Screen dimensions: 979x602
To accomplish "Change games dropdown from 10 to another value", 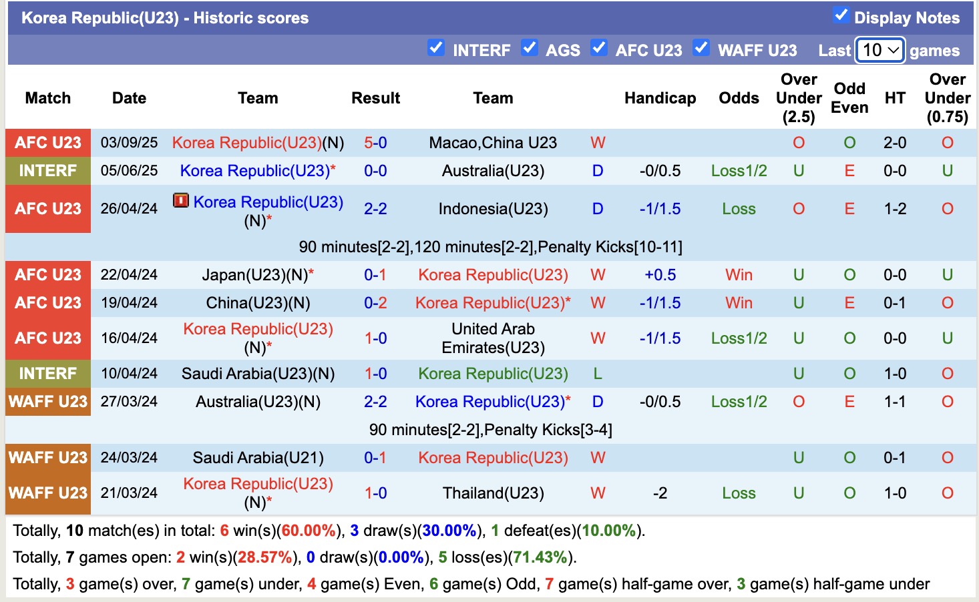I will pos(879,50).
